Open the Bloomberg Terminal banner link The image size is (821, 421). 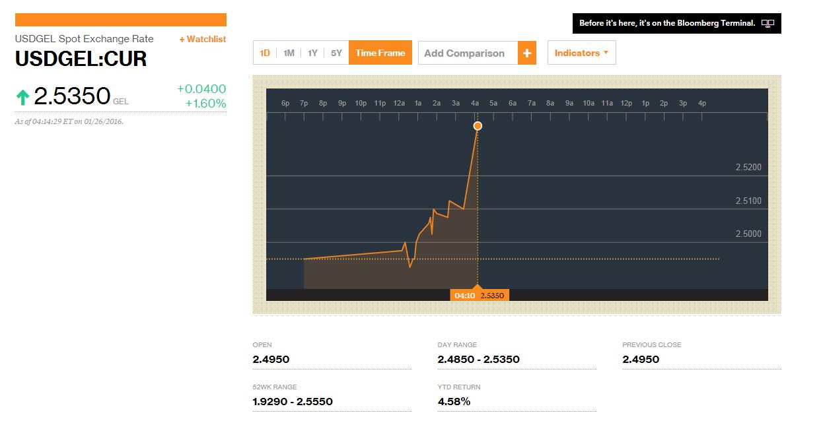667,24
